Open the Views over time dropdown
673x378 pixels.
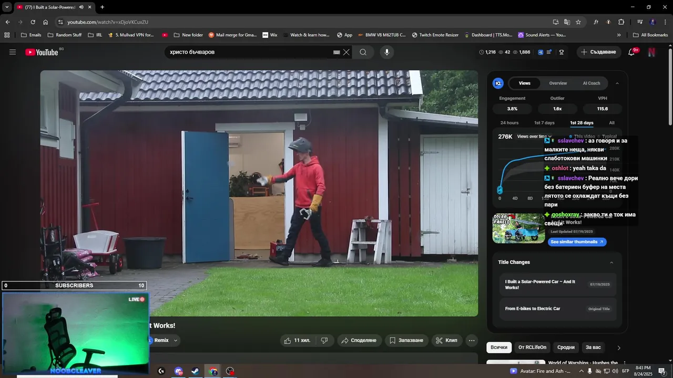click(x=534, y=136)
